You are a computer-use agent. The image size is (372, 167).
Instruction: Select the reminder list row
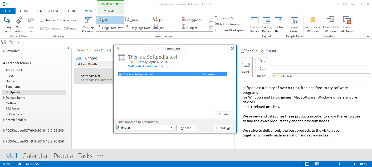tap(173, 74)
